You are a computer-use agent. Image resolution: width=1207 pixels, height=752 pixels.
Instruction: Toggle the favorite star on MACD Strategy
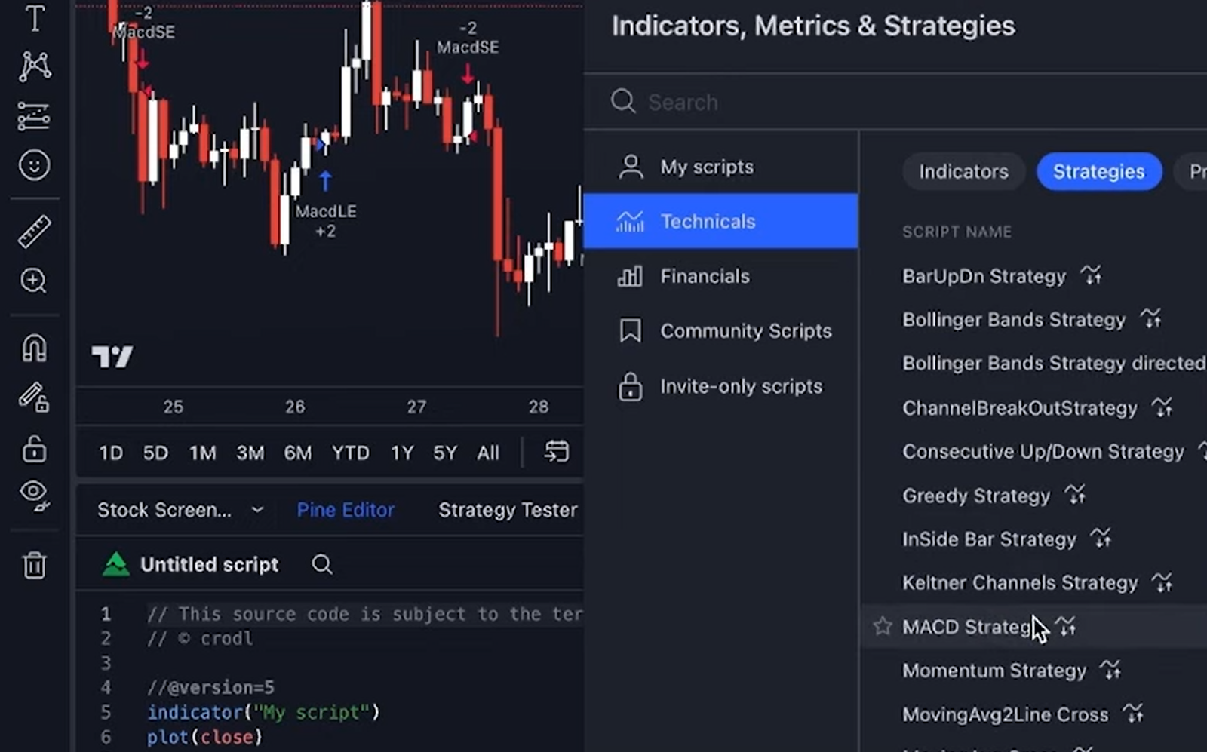click(881, 626)
